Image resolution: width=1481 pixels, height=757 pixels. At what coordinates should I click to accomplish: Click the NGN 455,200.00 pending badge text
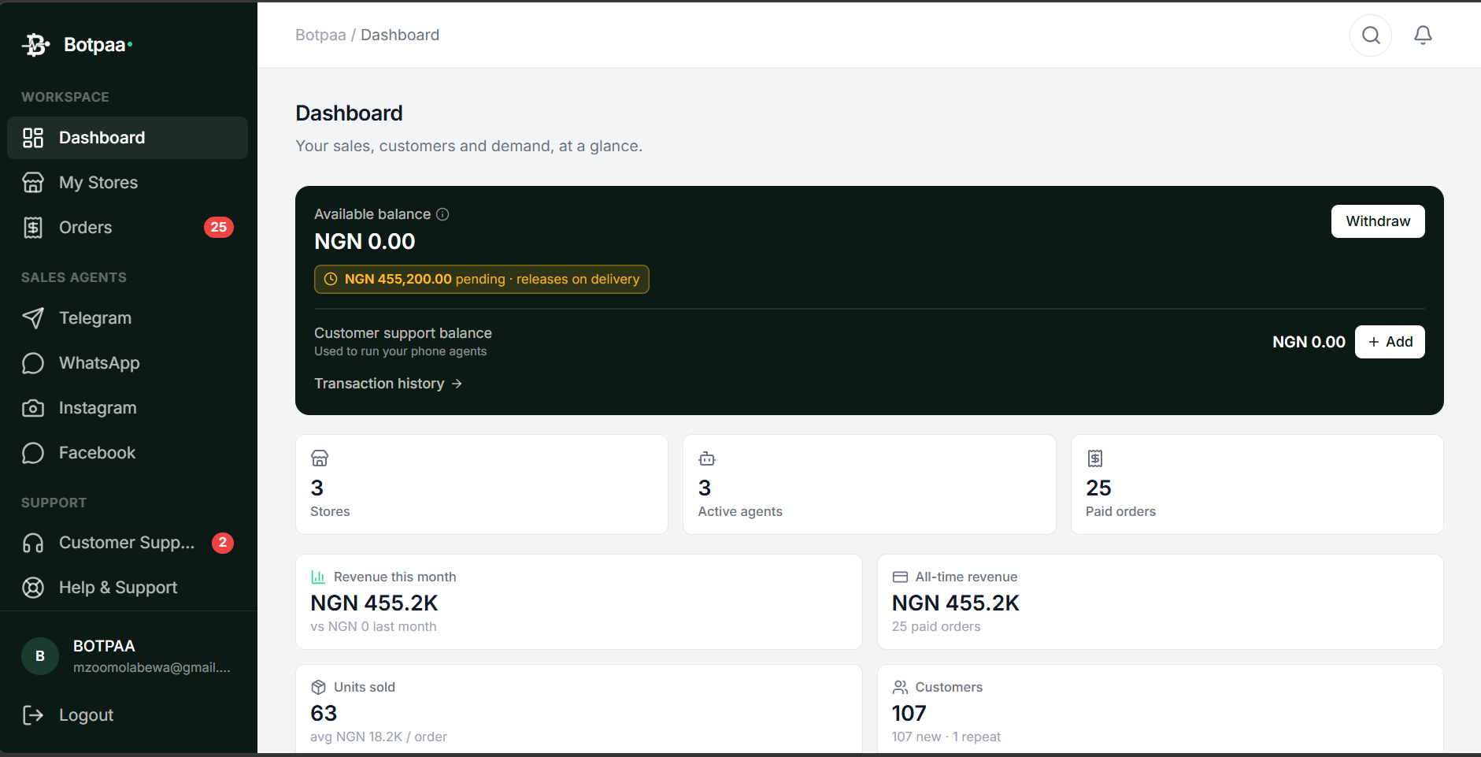(x=492, y=279)
